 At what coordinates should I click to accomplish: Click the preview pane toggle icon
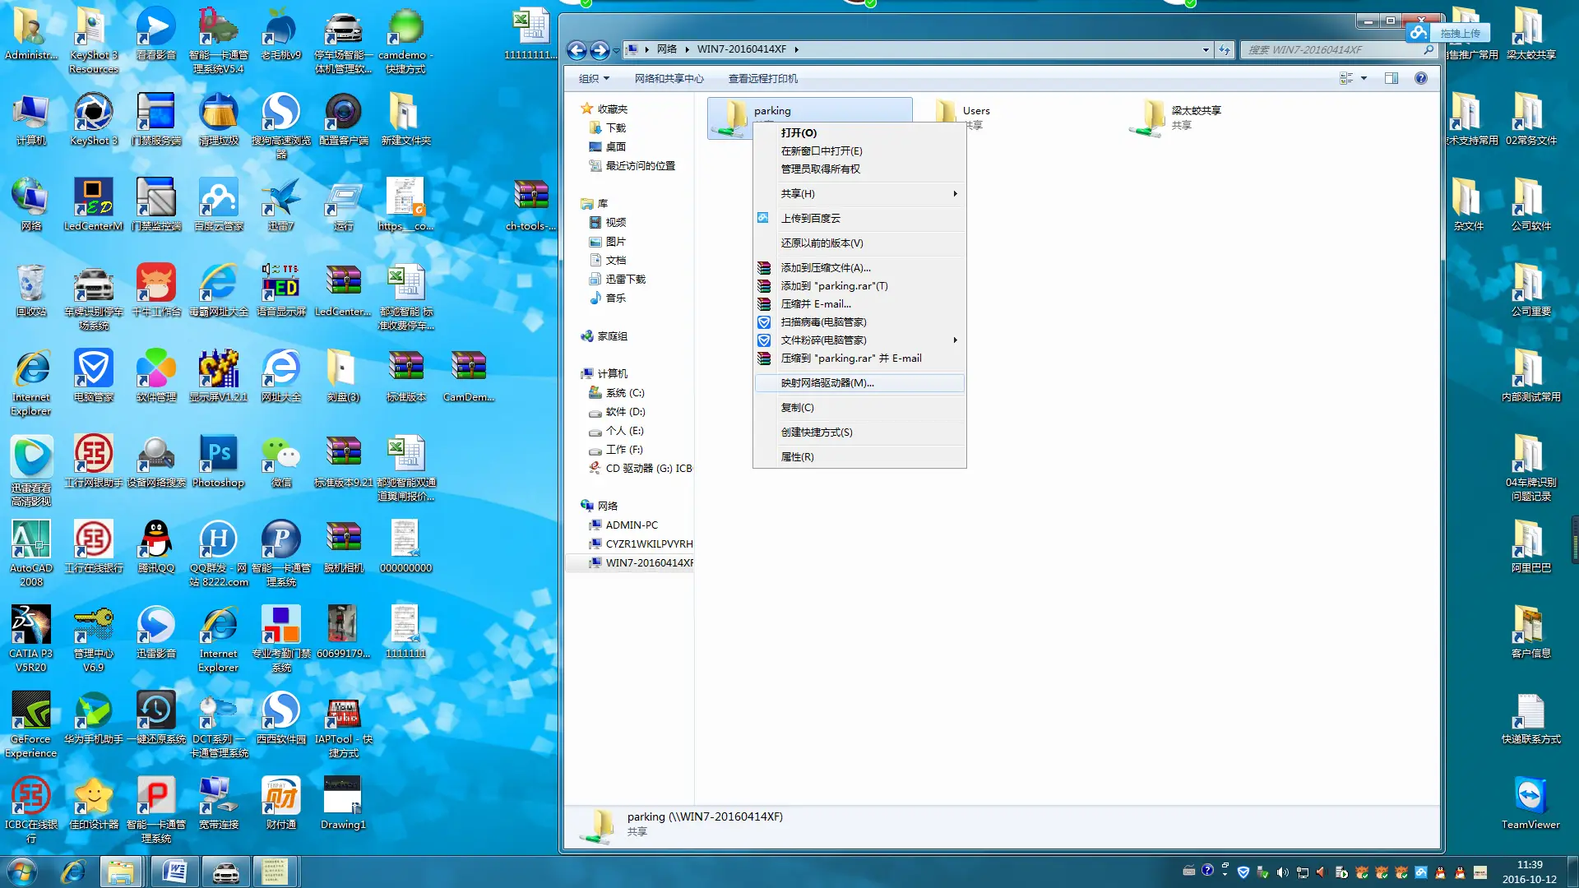(1391, 78)
